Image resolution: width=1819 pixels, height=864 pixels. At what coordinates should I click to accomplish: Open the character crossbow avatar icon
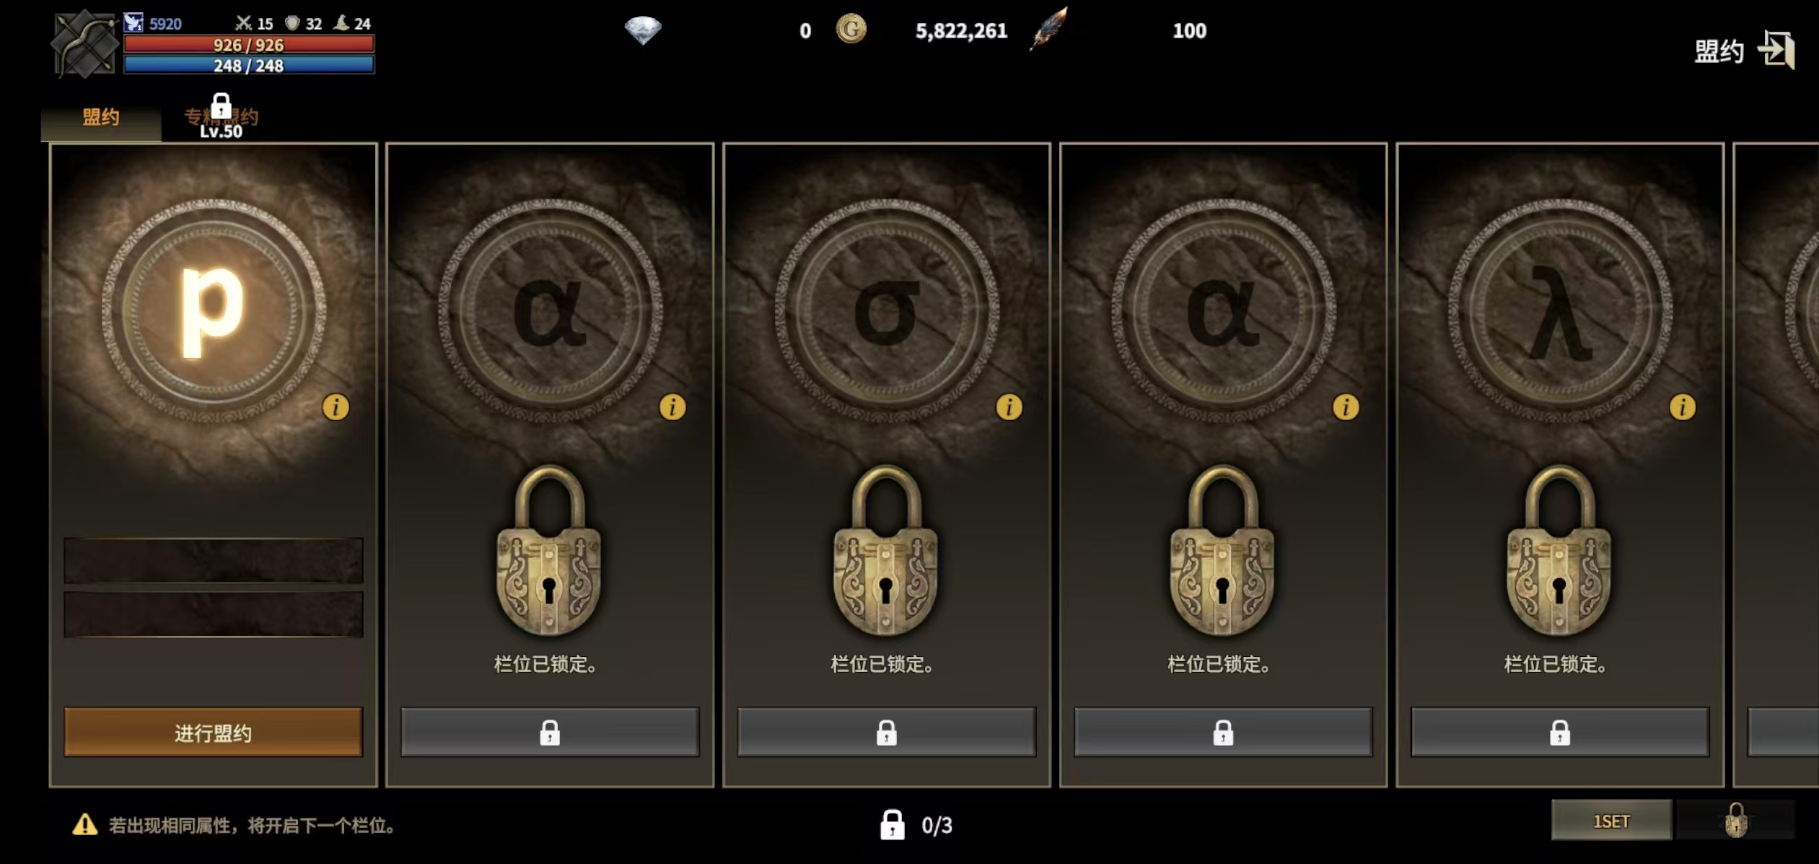pos(84,43)
